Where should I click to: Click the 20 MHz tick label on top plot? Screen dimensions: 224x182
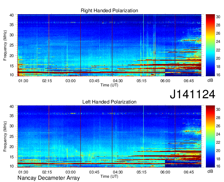point(12,56)
